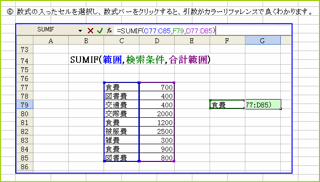Select highlighted row 79 header

[x=25, y=104]
